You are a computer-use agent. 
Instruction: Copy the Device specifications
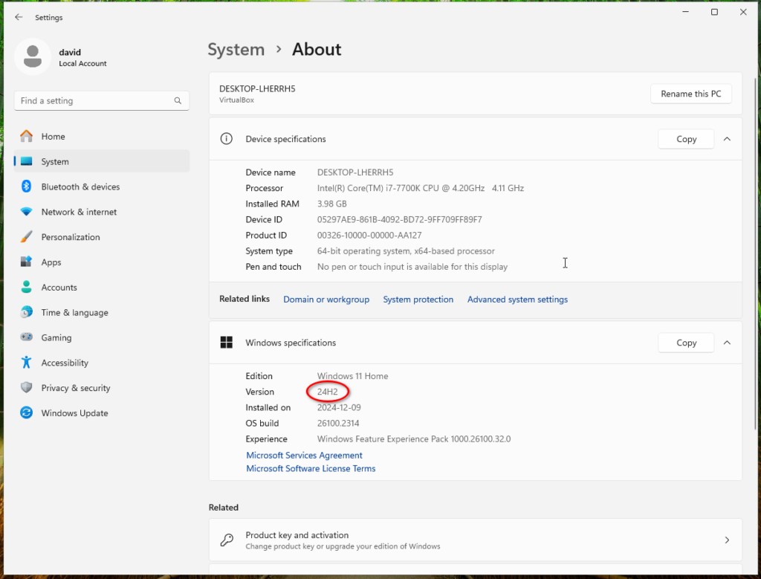coord(686,139)
